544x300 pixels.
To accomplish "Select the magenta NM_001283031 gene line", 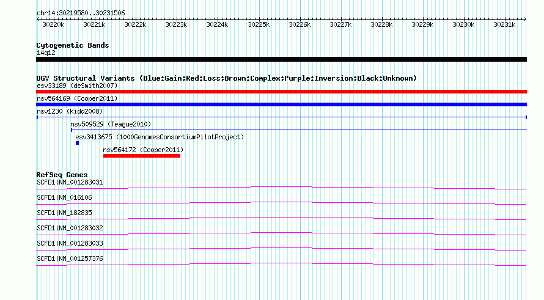I will tap(281, 188).
